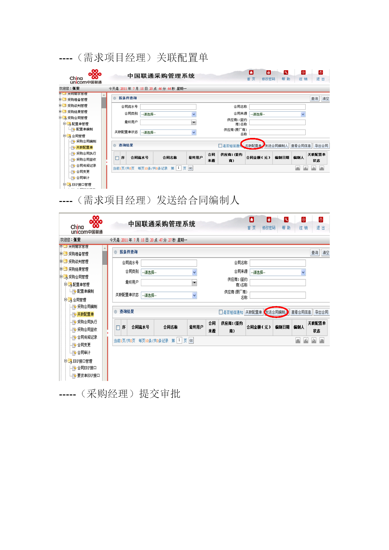The height and width of the screenshot is (550, 389).
Task: Click 按条件查询 panel icon in lower screenshot
Action: (115, 252)
